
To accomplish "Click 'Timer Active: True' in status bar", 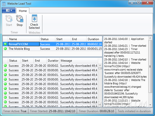I will [15, 111].
